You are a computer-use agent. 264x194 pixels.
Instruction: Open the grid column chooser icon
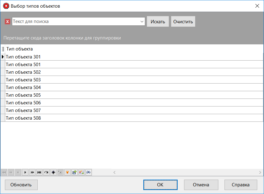[x=3, y=49]
